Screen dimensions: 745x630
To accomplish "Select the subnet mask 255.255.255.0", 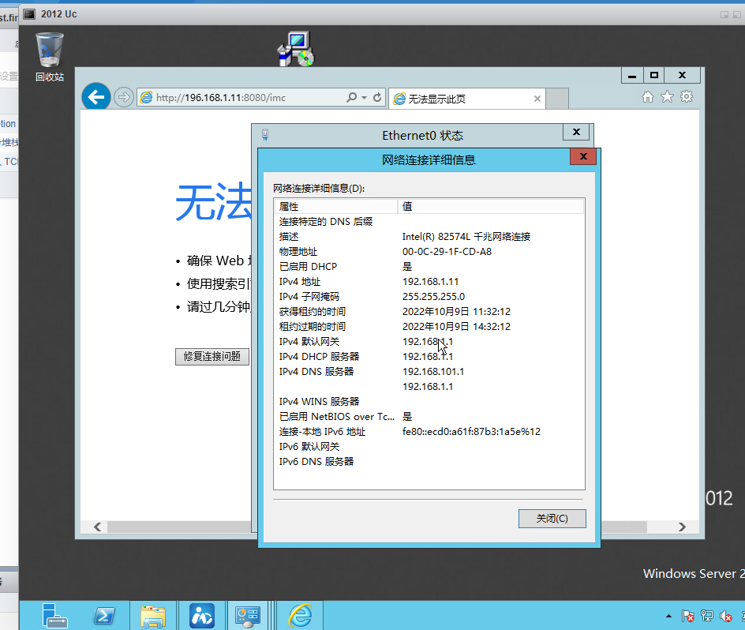I will coord(433,296).
